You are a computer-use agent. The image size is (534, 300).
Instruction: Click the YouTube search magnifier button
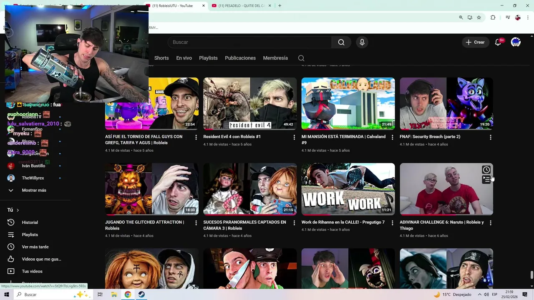click(341, 42)
